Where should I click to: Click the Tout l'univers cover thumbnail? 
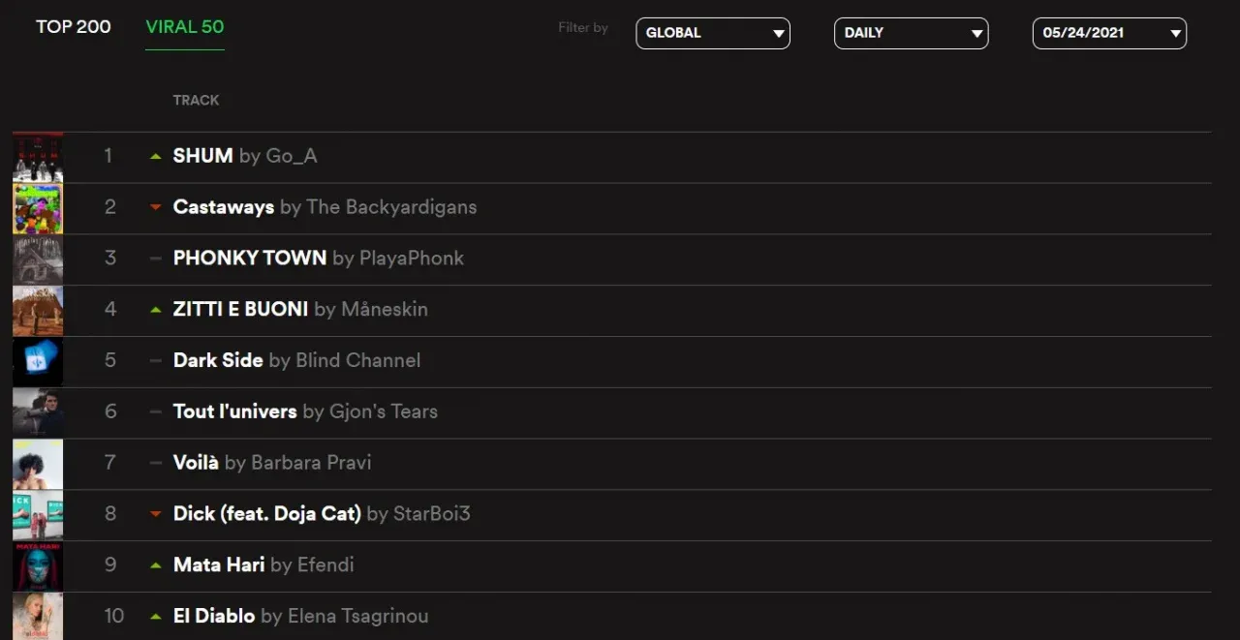click(38, 413)
